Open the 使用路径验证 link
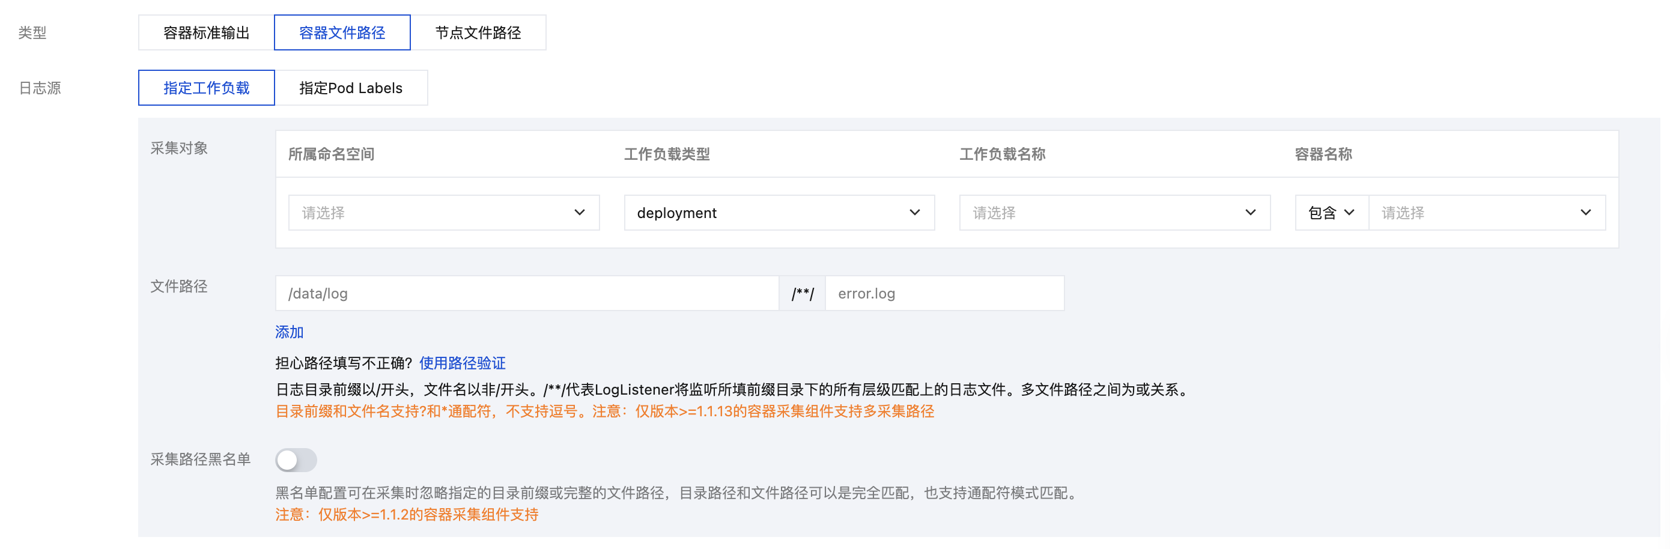1670x549 pixels. [462, 363]
